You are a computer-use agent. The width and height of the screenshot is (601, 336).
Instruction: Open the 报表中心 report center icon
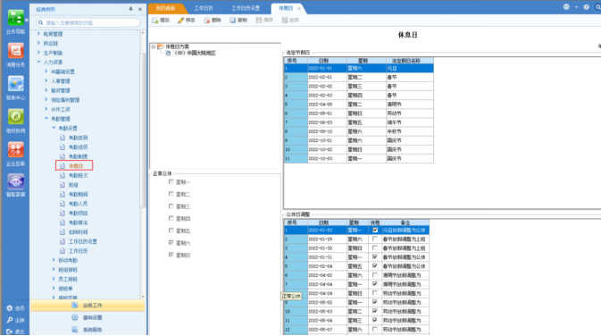point(16,84)
